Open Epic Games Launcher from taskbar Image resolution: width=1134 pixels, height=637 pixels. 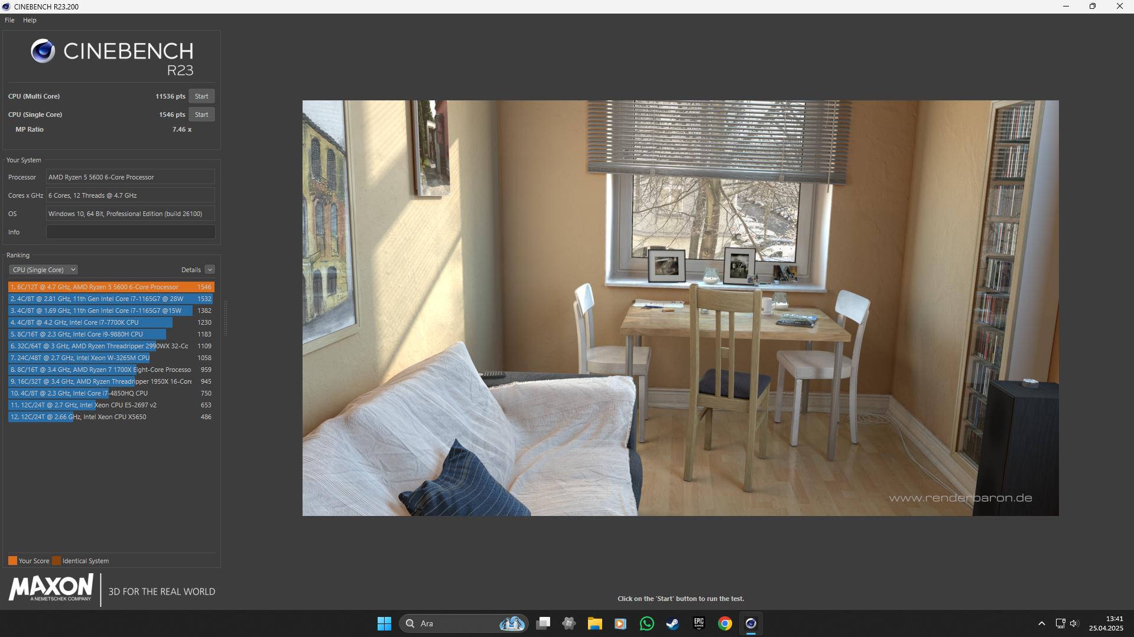coord(699,623)
